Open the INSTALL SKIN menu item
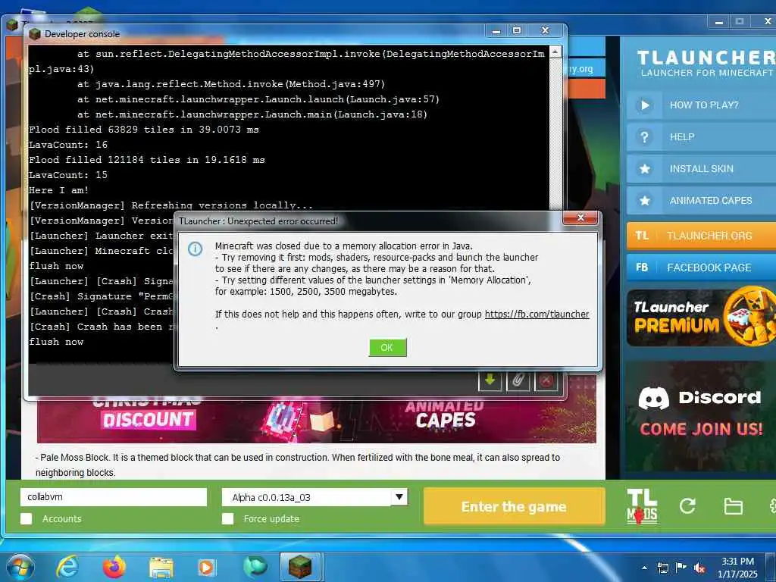The height and width of the screenshot is (582, 776). 701,169
